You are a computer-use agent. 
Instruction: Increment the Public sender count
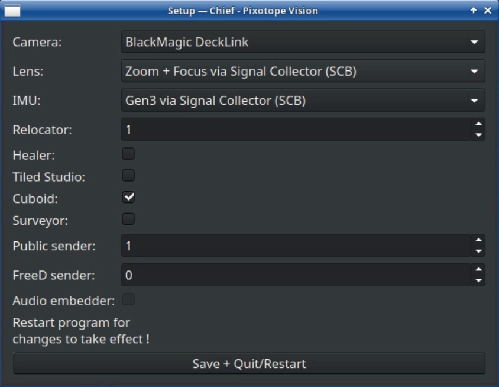478,240
